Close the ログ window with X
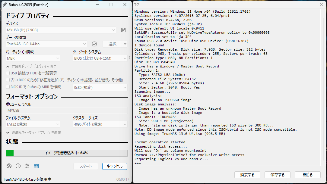This screenshot has width=327, height=184. pos(322,5)
